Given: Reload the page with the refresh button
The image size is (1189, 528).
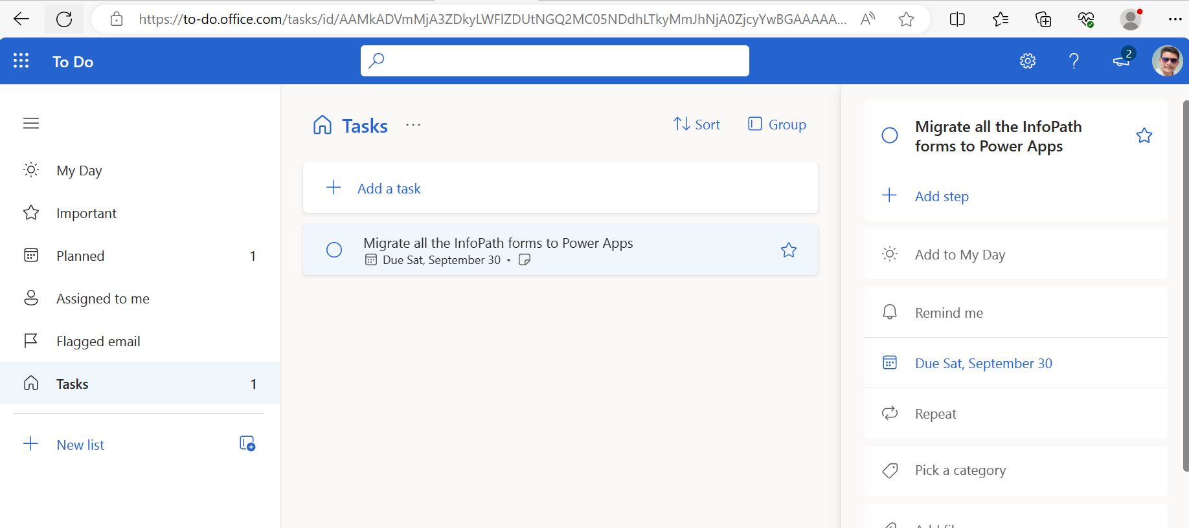Looking at the screenshot, I should point(64,19).
